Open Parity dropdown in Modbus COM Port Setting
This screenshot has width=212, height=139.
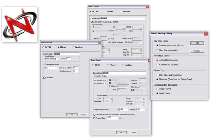tap(144, 99)
